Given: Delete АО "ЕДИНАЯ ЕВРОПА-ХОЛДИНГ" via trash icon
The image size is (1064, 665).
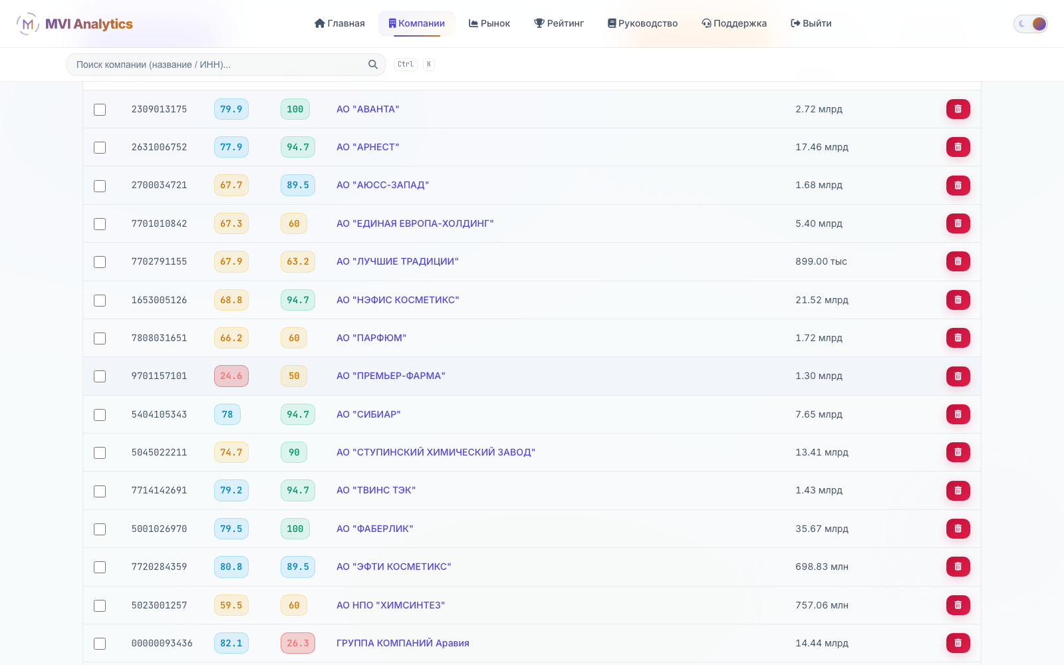Looking at the screenshot, I should point(958,223).
